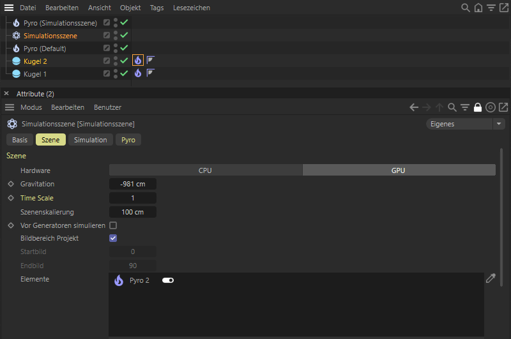Click the Pyro (Default) flame icon
The height and width of the screenshot is (339, 511).
(x=16, y=49)
